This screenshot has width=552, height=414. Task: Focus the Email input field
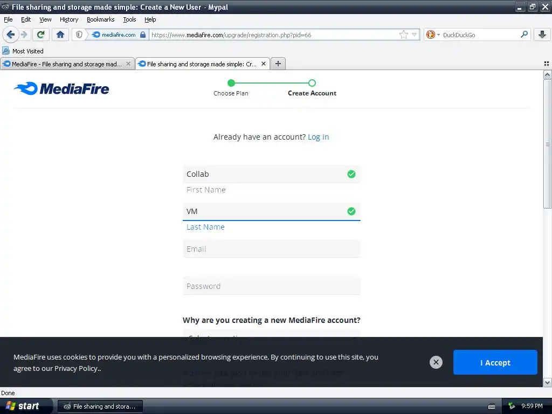(272, 249)
